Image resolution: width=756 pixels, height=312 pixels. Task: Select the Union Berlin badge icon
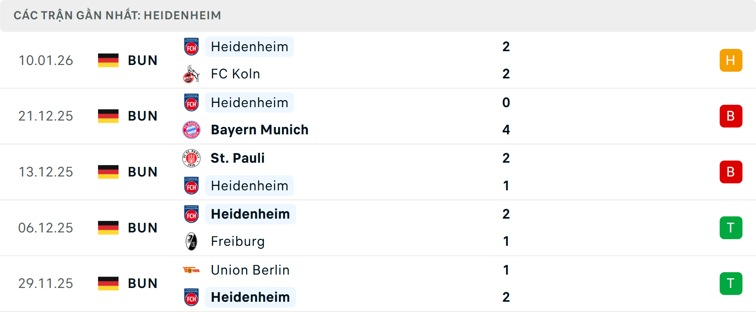pyautogui.click(x=191, y=270)
